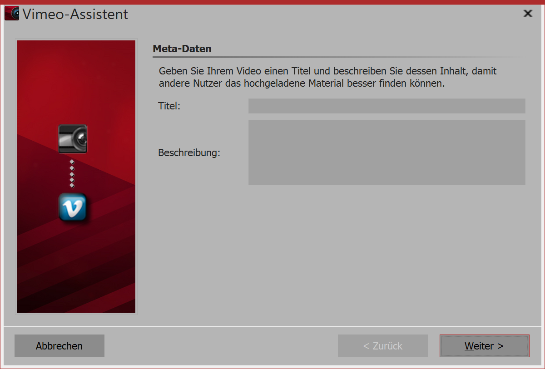Click the Titel input field
This screenshot has height=369, width=545.
click(x=386, y=106)
